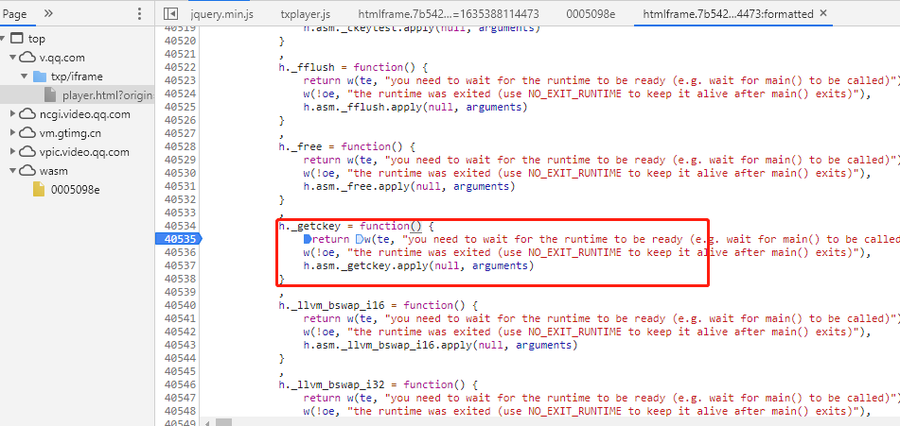The height and width of the screenshot is (426, 900).
Task: Click the horizontal scrollbar left arrow
Action: pos(208,422)
